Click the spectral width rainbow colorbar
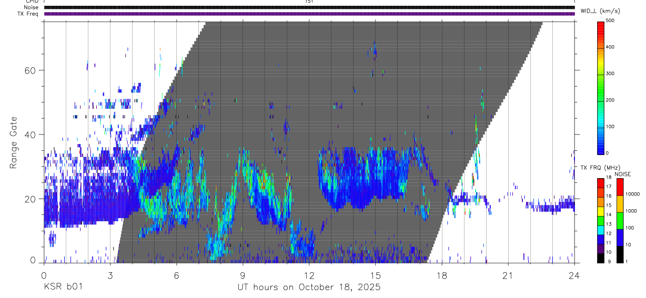The height and width of the screenshot is (298, 646). (601, 87)
